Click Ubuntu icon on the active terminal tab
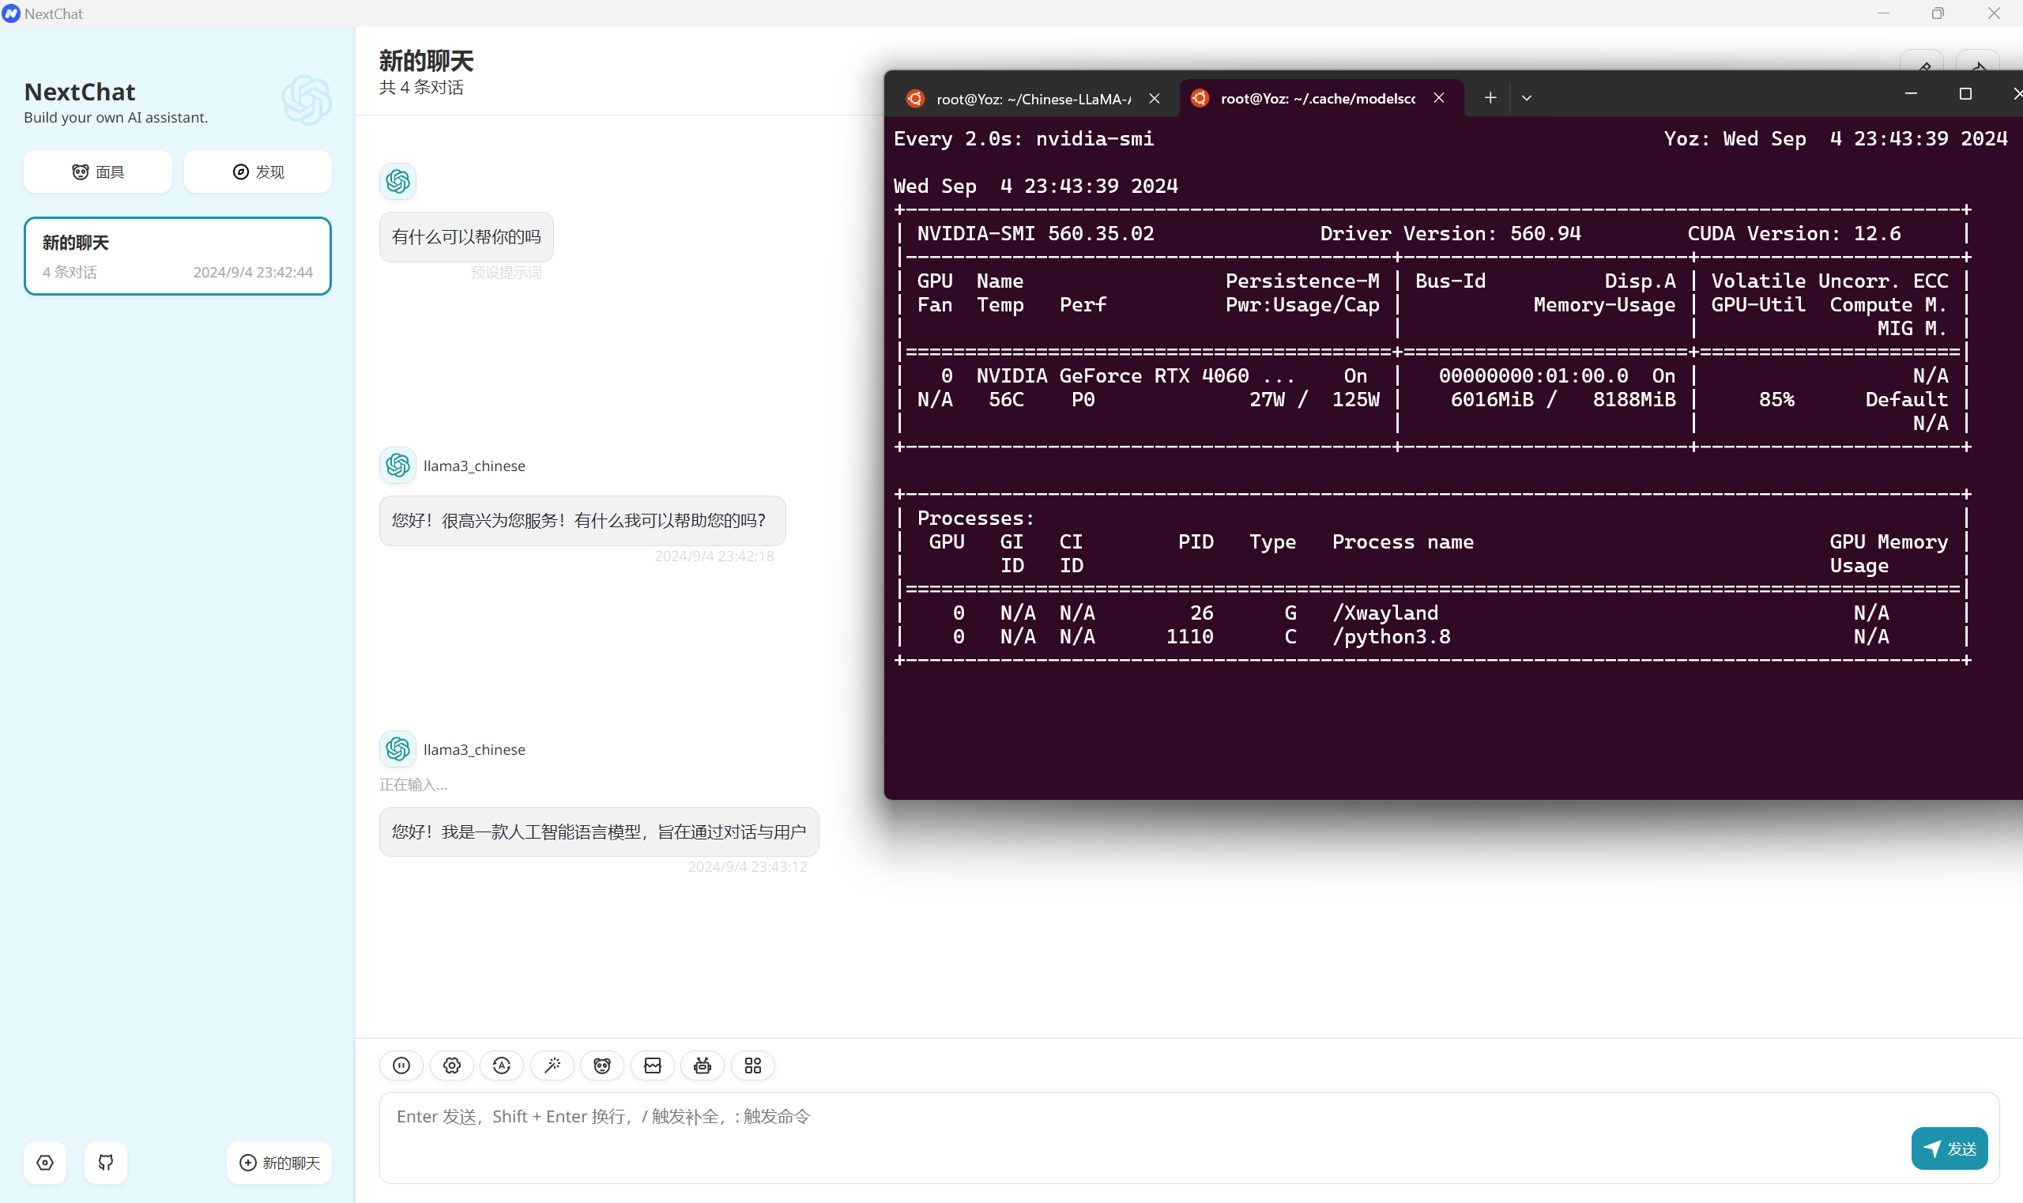The width and height of the screenshot is (2023, 1203). [1200, 99]
